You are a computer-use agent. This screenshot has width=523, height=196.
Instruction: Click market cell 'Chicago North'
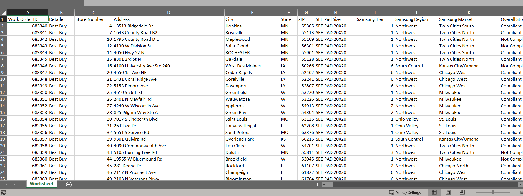coord(469,166)
